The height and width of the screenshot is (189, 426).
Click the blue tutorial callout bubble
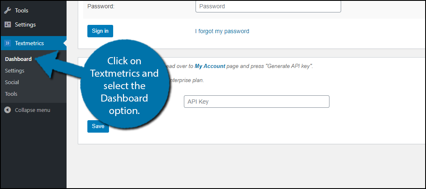coord(125,86)
